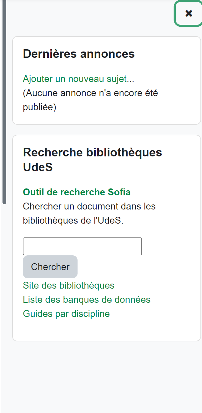The image size is (202, 413).
Task: Open the Outil de recherche Sofia link
Action: point(77,192)
